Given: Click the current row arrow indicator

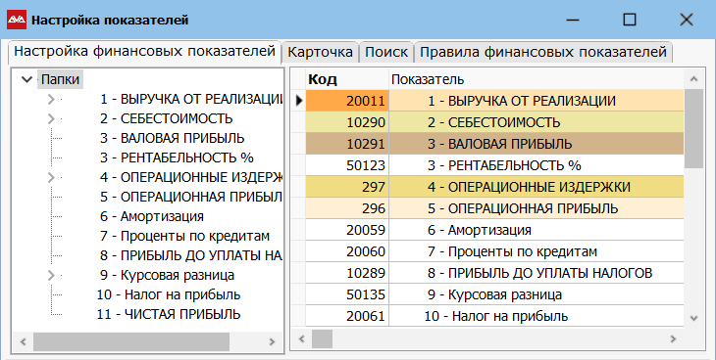Looking at the screenshot, I should pos(299,100).
